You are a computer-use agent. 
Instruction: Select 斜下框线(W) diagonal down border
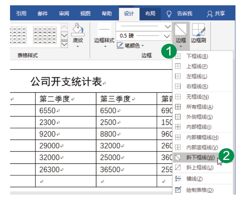point(203,158)
